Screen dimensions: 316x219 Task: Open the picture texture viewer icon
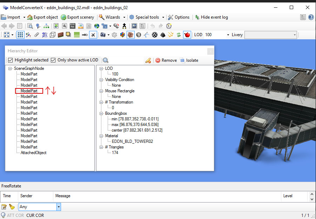(x=134, y=26)
